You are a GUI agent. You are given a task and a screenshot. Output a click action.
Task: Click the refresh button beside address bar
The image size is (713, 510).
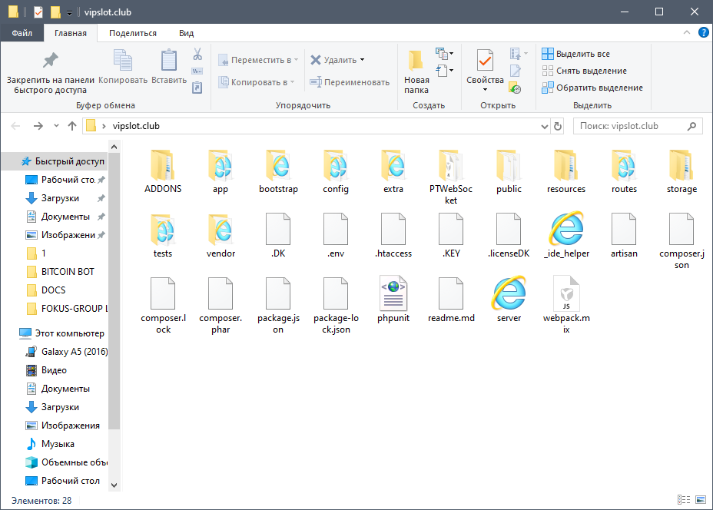pos(558,127)
